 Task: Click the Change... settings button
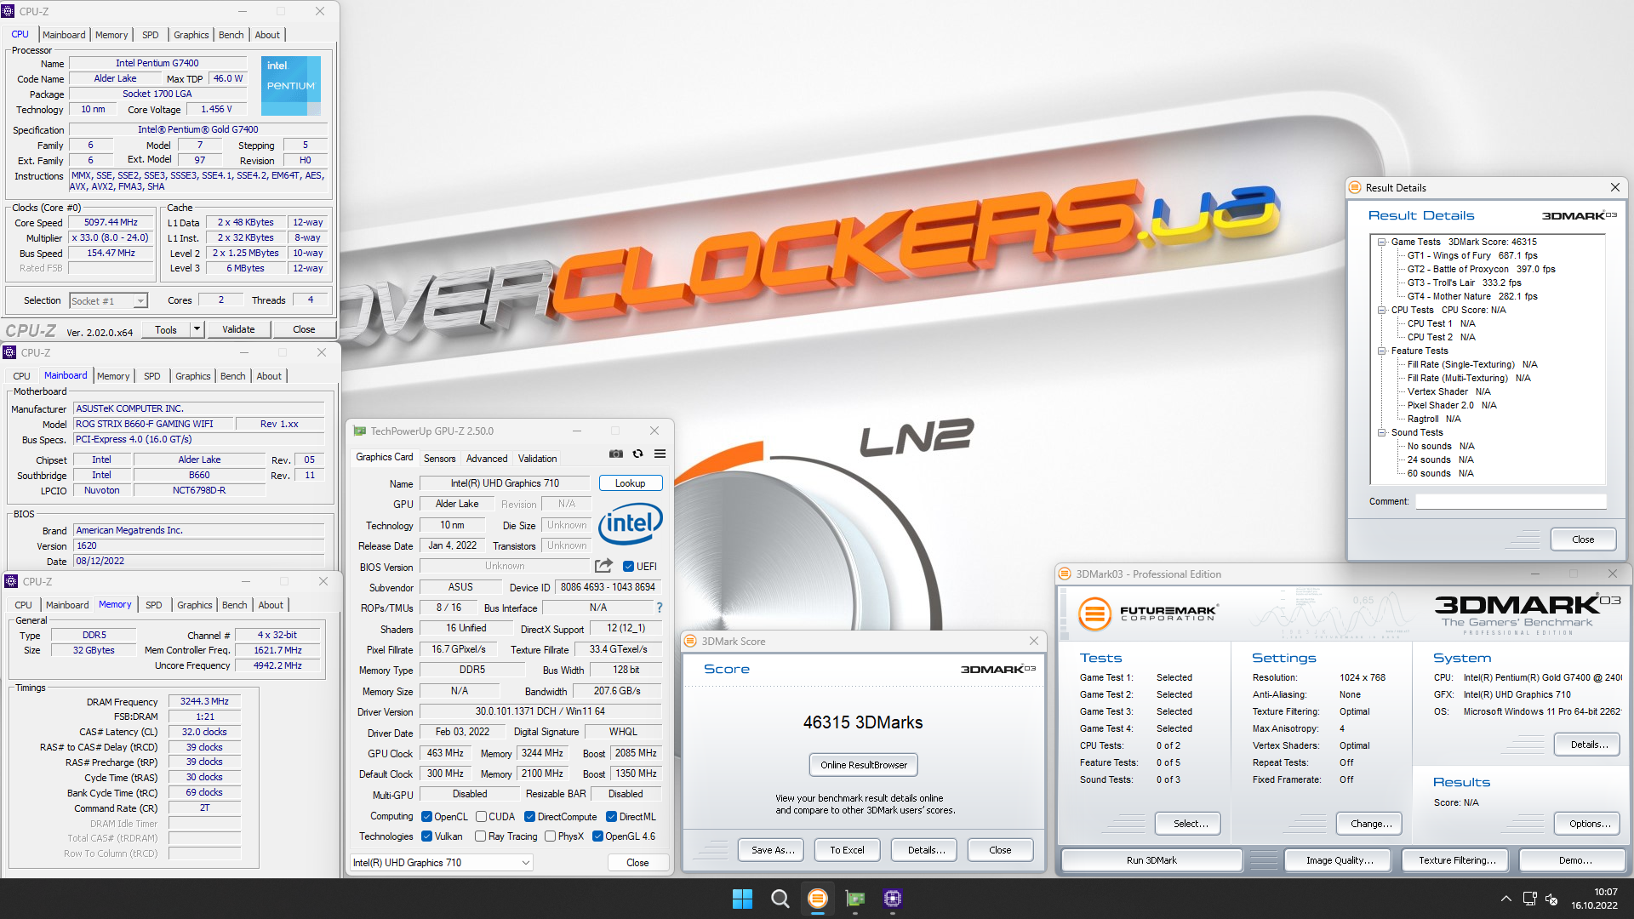click(x=1370, y=824)
